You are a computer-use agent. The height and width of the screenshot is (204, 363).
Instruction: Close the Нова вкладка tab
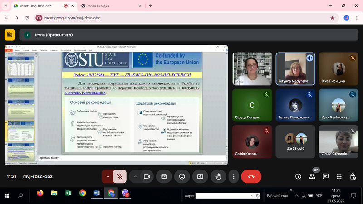(x=140, y=6)
